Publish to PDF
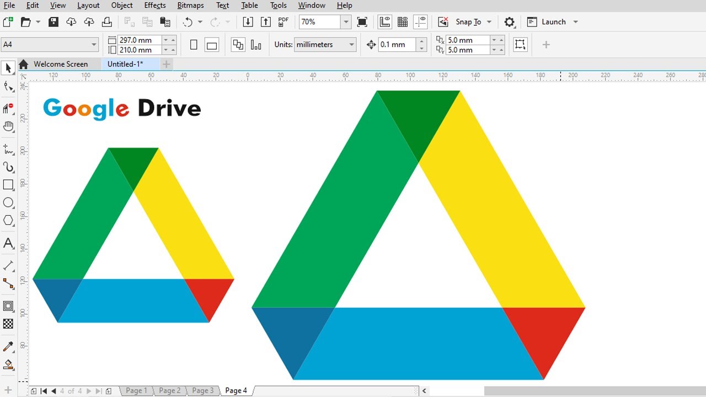The image size is (706, 397). [284, 22]
